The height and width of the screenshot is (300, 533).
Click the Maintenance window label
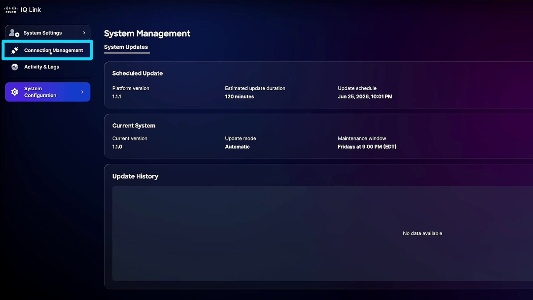point(362,138)
